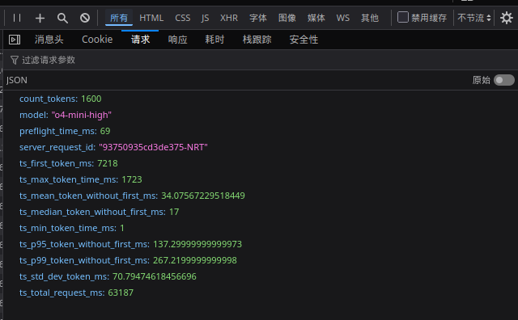The width and height of the screenshot is (518, 320).
Task: Switch to the 耗时 tab
Action: (x=214, y=40)
